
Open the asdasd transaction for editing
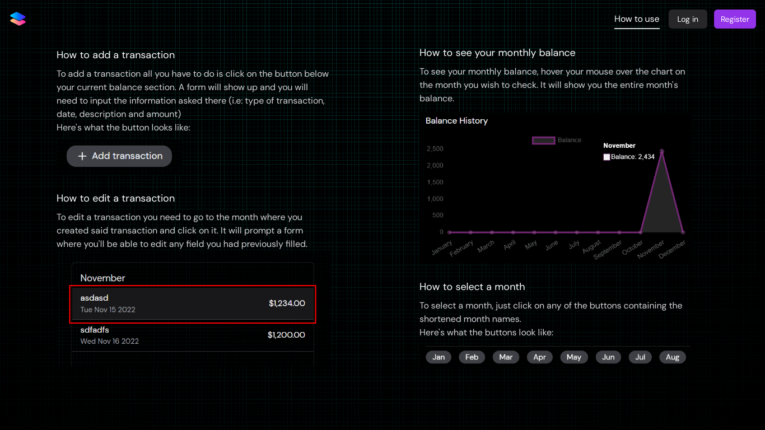coord(193,304)
